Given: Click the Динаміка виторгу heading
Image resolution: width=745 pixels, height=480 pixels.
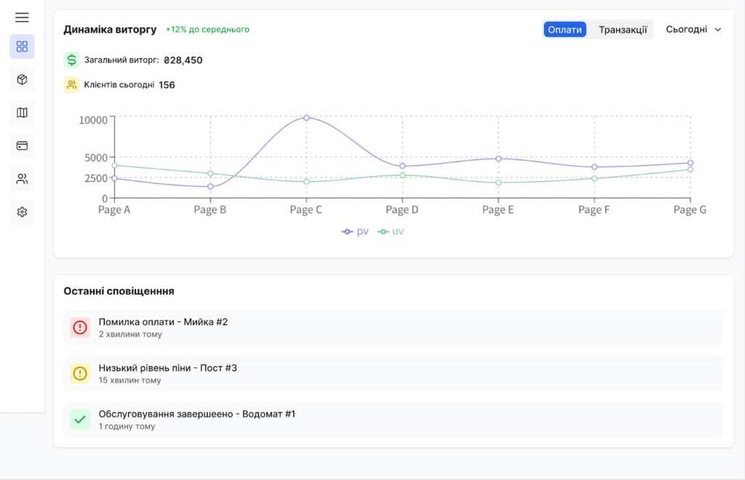Looking at the screenshot, I should (111, 29).
